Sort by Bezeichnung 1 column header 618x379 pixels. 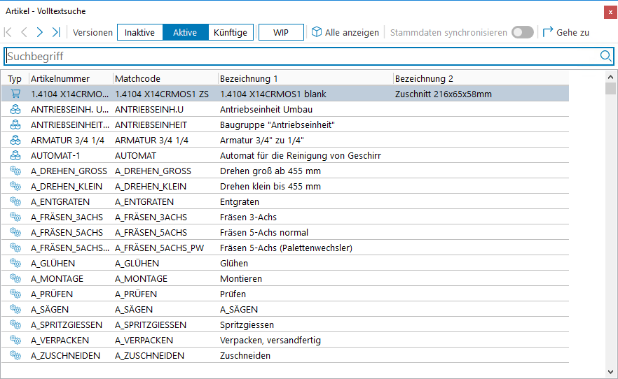[304, 78]
